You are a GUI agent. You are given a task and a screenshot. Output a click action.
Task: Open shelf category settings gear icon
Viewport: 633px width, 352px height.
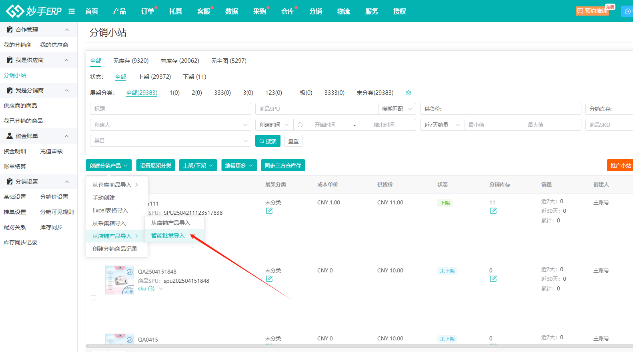409,93
